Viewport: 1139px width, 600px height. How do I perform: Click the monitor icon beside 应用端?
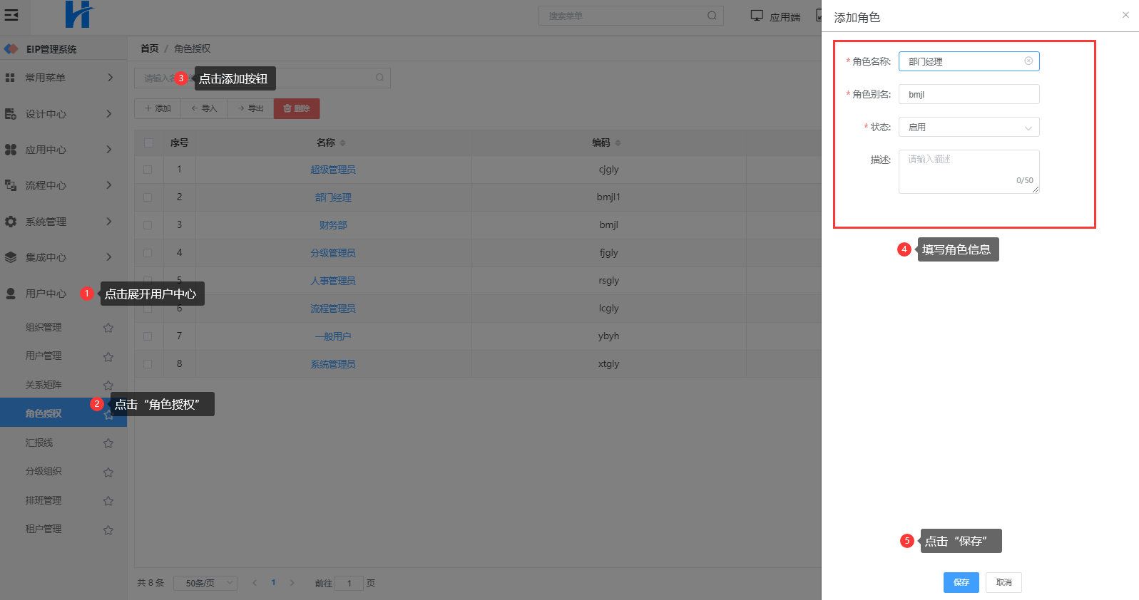pos(757,16)
